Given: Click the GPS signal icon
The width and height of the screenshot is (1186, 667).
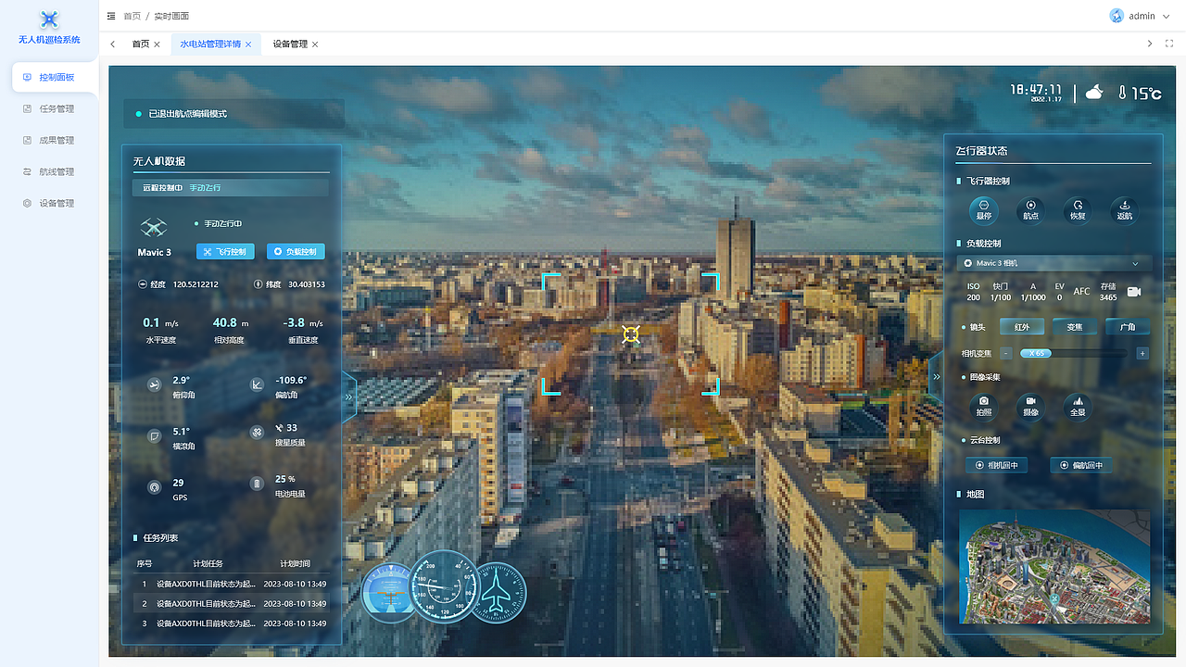Looking at the screenshot, I should 154,486.
